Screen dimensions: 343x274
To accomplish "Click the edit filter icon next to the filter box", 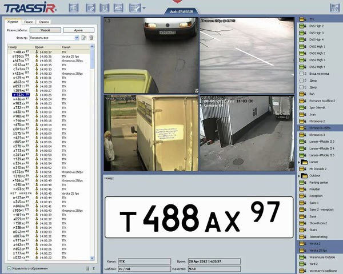I will 83,37.
